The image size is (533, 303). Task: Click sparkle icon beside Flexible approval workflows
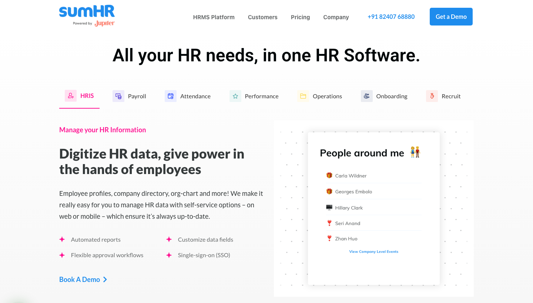62,255
